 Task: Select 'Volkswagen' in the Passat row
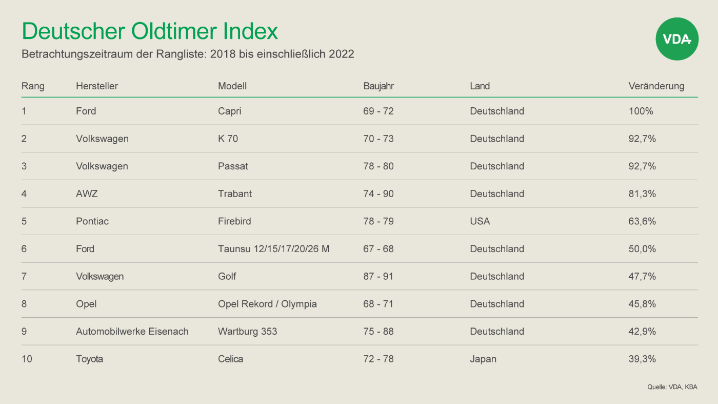[x=102, y=166]
